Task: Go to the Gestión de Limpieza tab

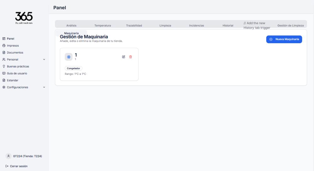Action: click(290, 25)
